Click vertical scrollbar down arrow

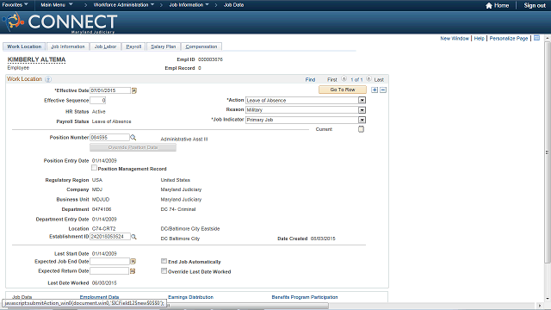[548, 299]
